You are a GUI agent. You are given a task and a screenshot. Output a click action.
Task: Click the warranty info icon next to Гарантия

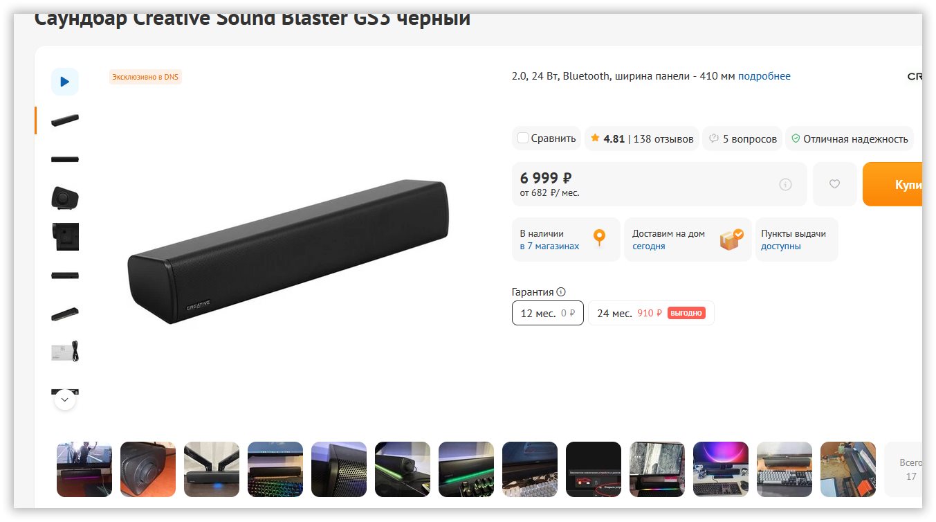pyautogui.click(x=561, y=292)
